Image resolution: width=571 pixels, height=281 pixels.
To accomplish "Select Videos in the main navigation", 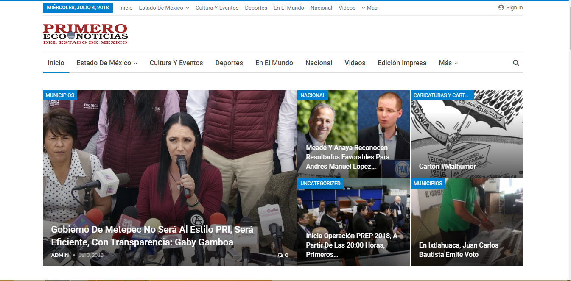I will (x=355, y=63).
